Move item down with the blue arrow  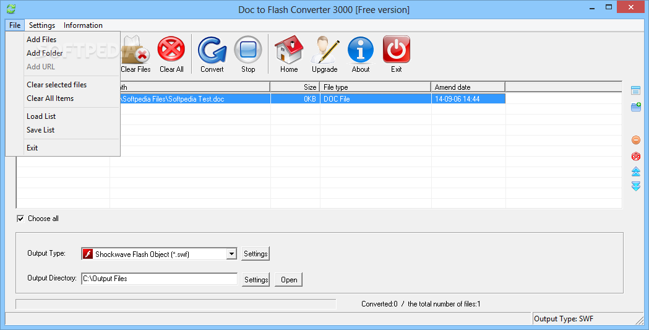pos(636,186)
